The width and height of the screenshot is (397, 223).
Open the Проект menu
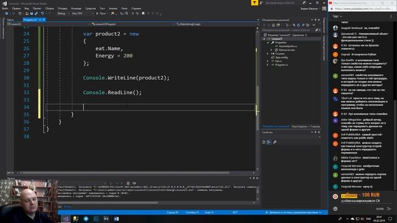coord(37,8)
